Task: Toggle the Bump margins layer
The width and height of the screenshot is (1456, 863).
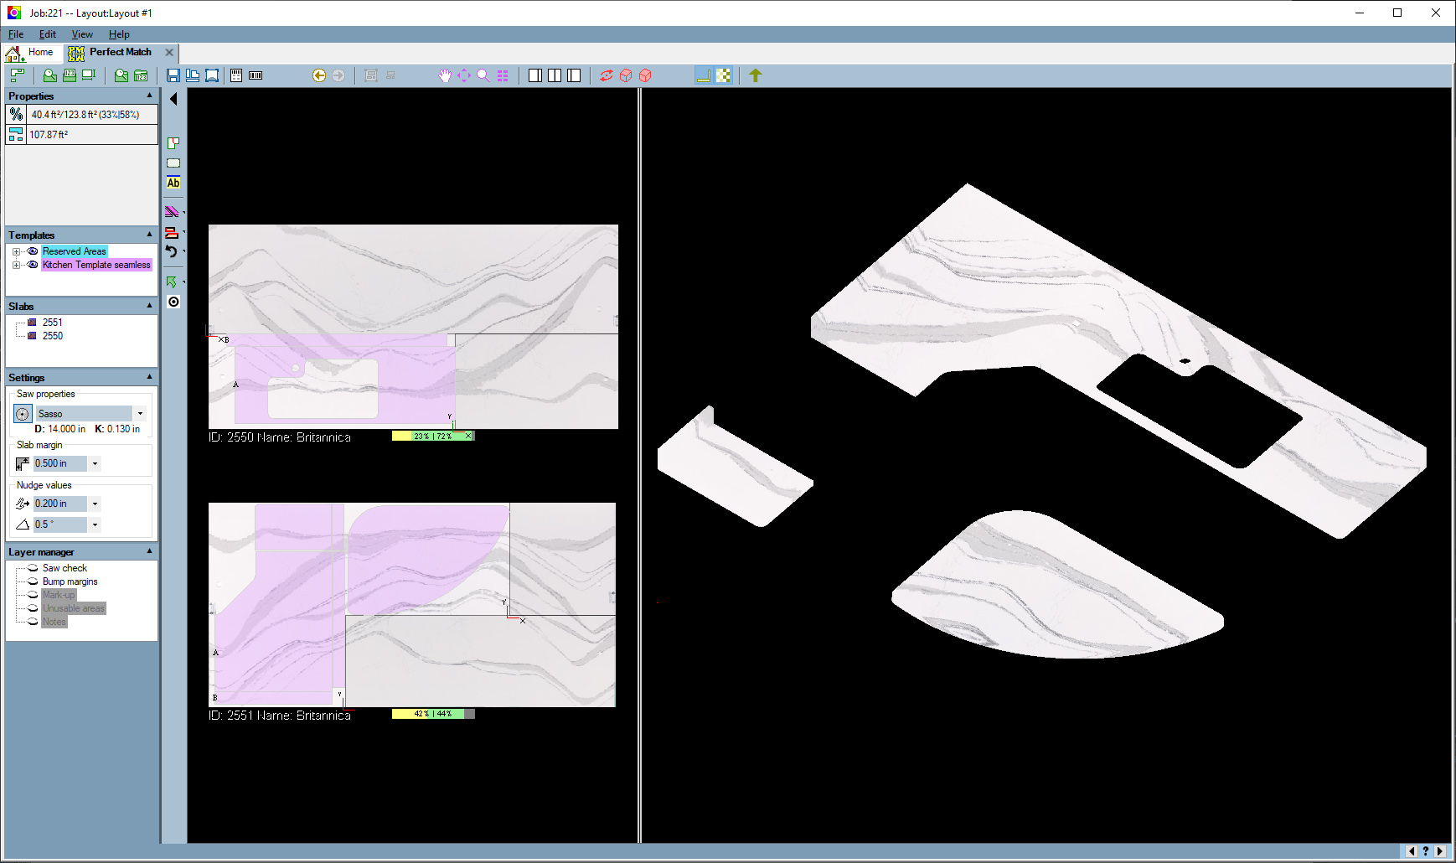Action: 33,581
